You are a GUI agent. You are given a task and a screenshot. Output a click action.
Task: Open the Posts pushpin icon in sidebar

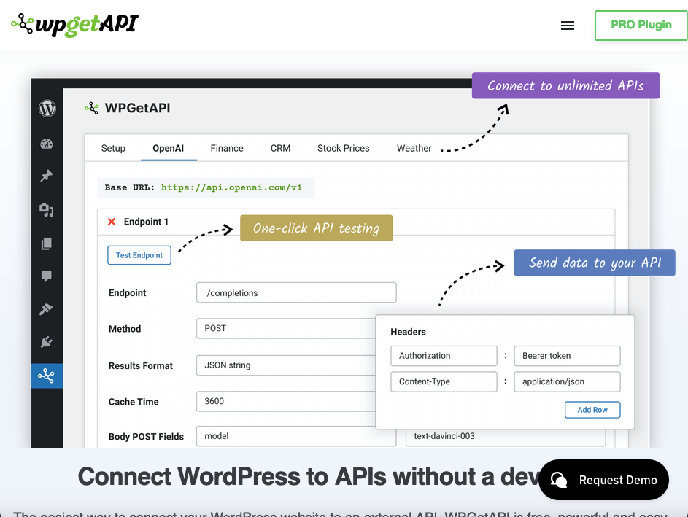coord(47,176)
